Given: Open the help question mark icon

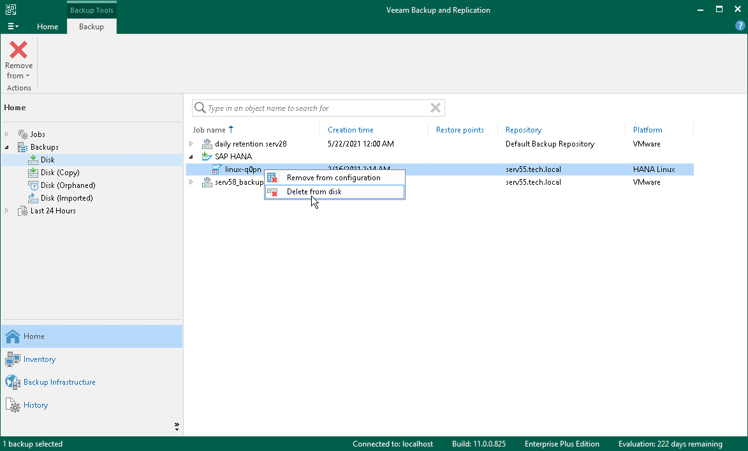Looking at the screenshot, I should (740, 25).
